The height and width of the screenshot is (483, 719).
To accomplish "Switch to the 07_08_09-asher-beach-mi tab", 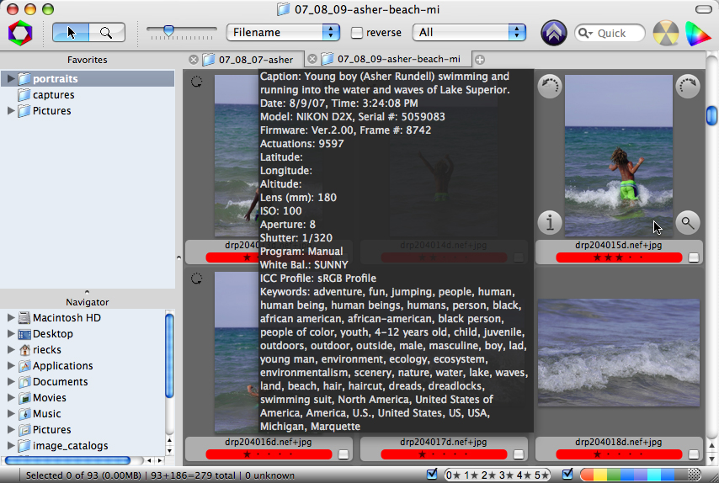I will tap(398, 59).
